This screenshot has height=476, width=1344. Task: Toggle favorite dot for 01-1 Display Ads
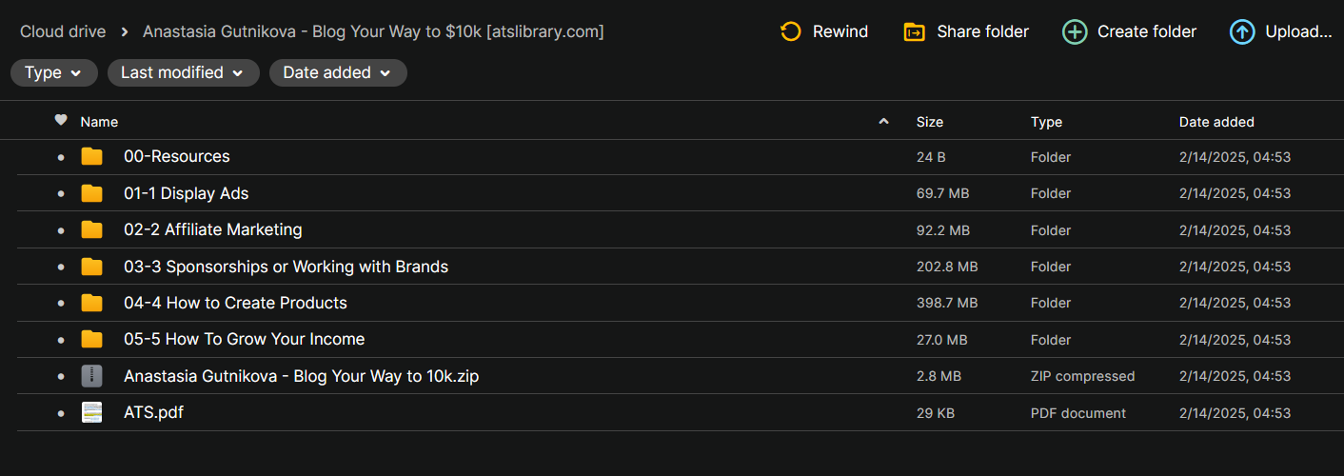pyautogui.click(x=61, y=194)
